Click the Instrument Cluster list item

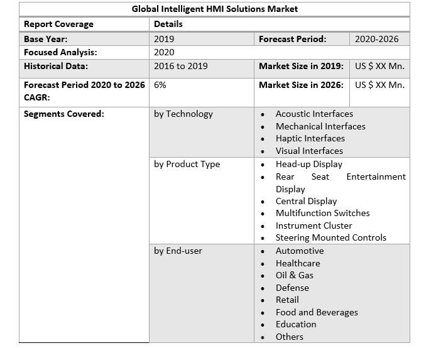[x=313, y=226]
